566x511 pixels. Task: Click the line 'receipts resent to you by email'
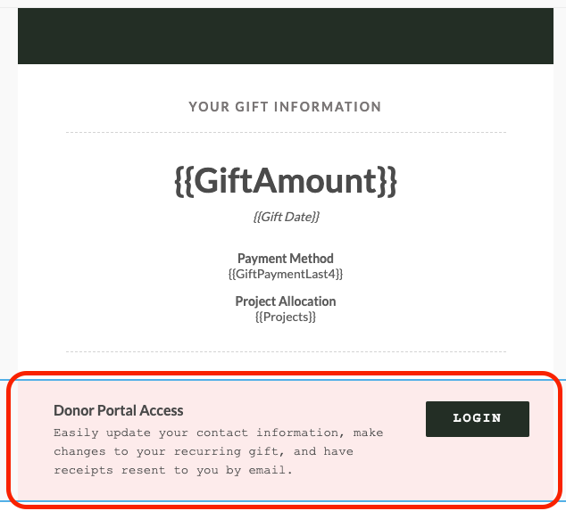click(173, 470)
